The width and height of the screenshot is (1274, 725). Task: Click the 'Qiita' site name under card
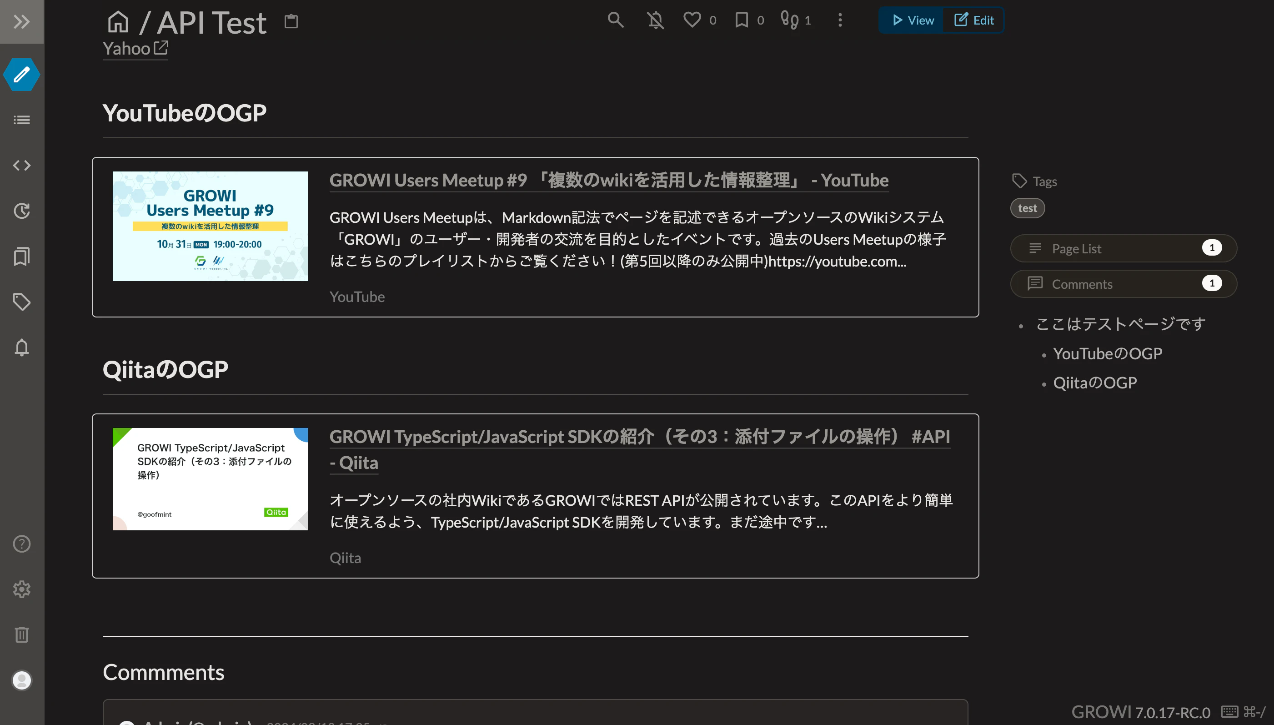[345, 558]
